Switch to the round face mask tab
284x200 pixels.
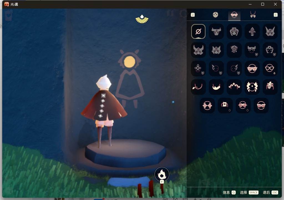pos(215,15)
